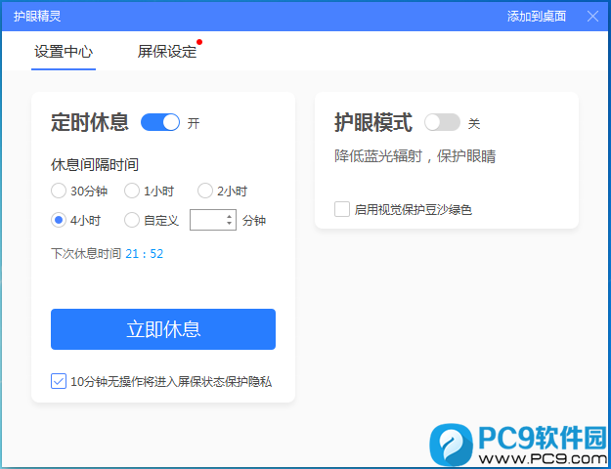The height and width of the screenshot is (469, 611).
Task: Open the 屏保设定 tab
Action: (x=167, y=52)
